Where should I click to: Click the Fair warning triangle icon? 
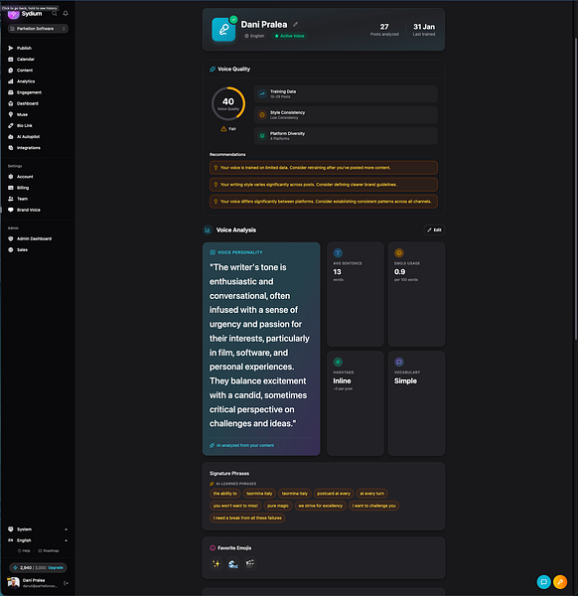click(x=223, y=129)
